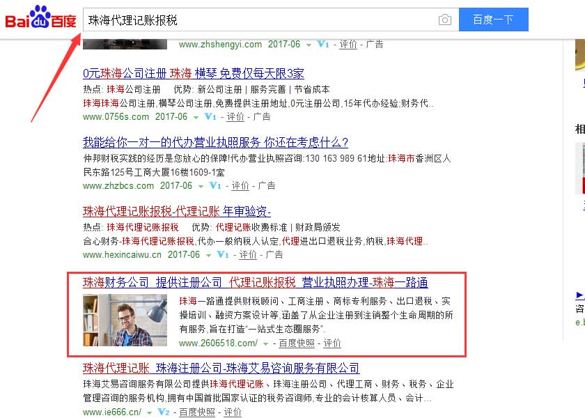Open 我能给你一对一的代办营业执照服务 result link
Screen dimensions: 585x418
(215, 142)
